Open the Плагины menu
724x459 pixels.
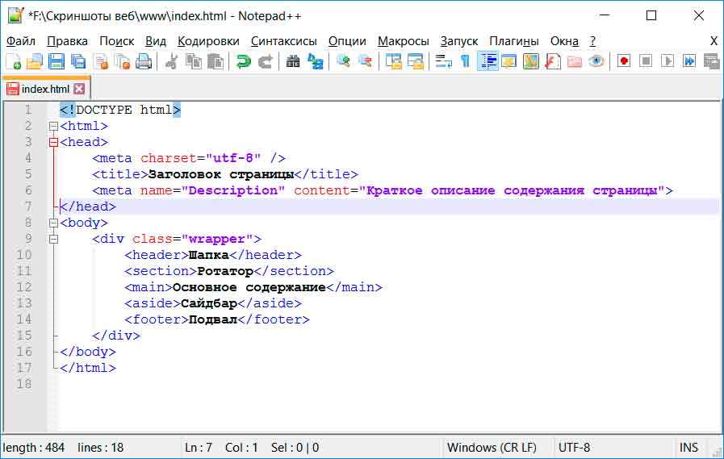click(x=514, y=41)
